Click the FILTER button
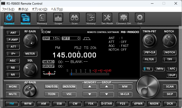The image size is (182, 108). (x=149, y=59)
